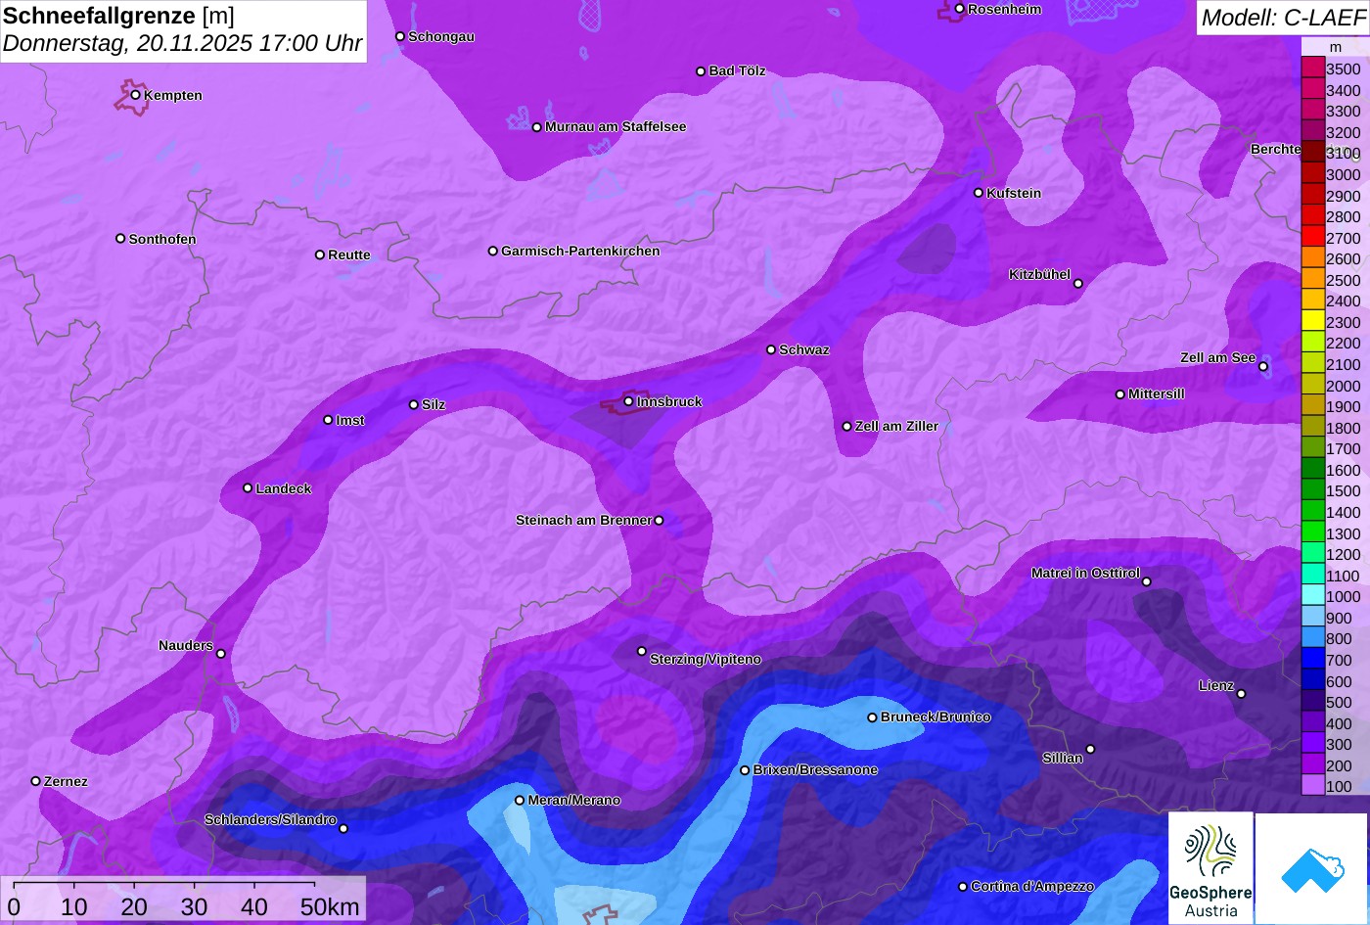This screenshot has height=925, width=1370.
Task: Click the GeoSphere Austria logo
Action: pyautogui.click(x=1210, y=868)
